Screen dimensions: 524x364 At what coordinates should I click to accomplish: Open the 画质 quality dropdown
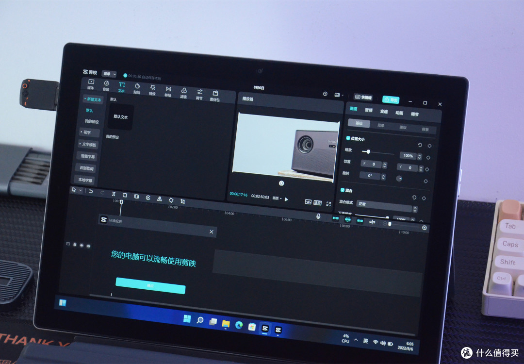pos(277,198)
